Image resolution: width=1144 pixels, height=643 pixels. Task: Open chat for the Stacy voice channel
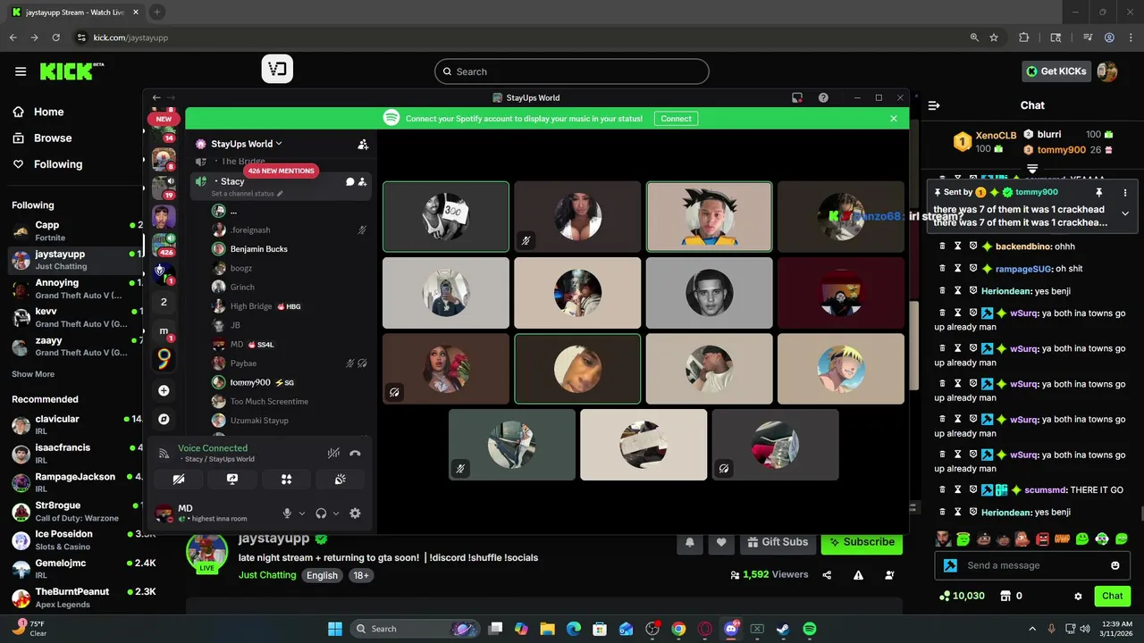pos(350,181)
